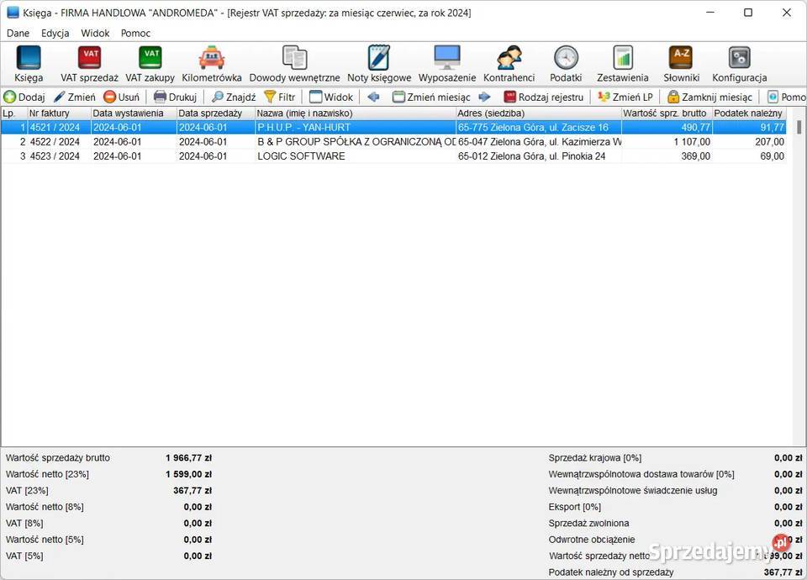The width and height of the screenshot is (807, 580).
Task: Open the Kilometrówka mileage module
Action: [x=212, y=63]
